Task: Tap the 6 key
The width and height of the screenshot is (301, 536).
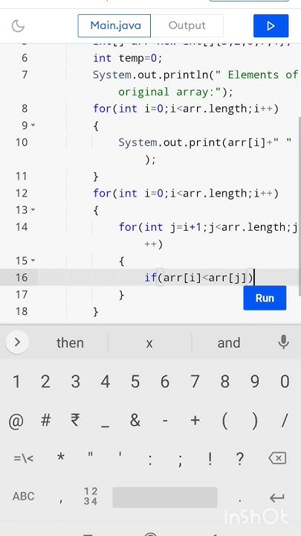Action: [165, 381]
